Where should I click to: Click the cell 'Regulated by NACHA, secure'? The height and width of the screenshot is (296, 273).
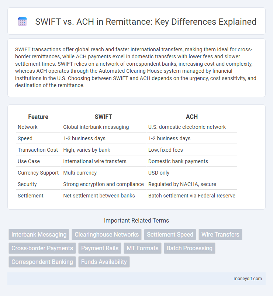pyautogui.click(x=182, y=184)
